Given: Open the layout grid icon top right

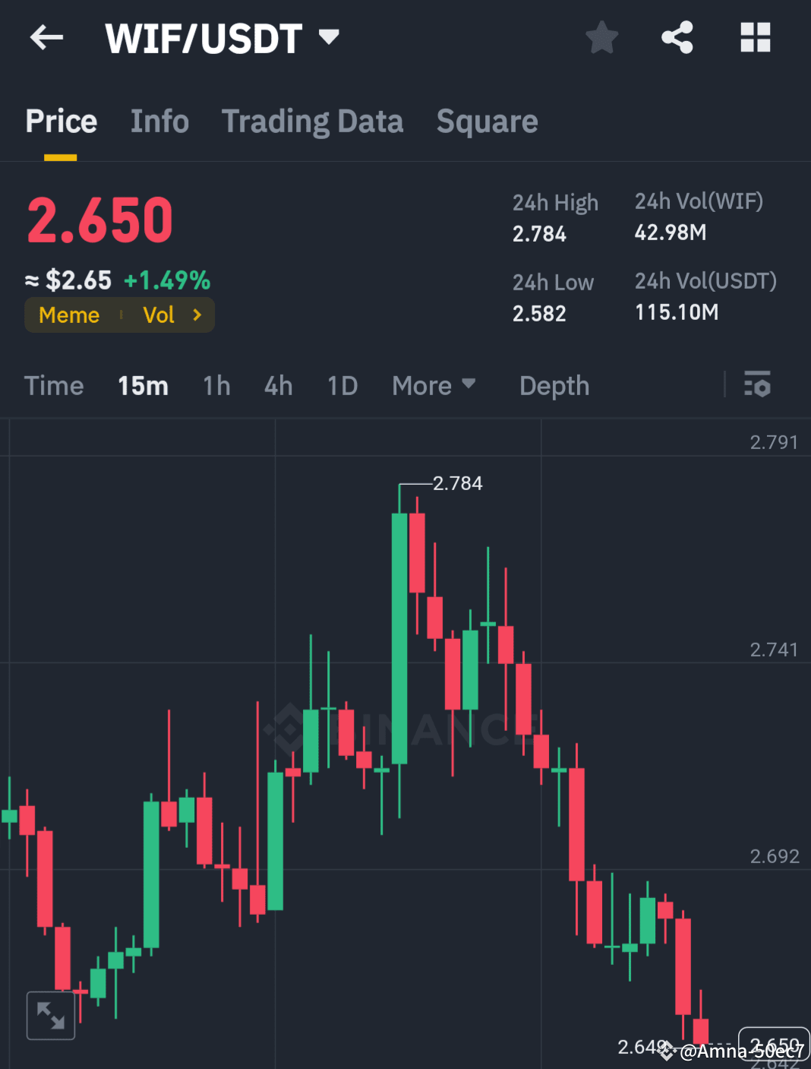Looking at the screenshot, I should click(x=754, y=36).
